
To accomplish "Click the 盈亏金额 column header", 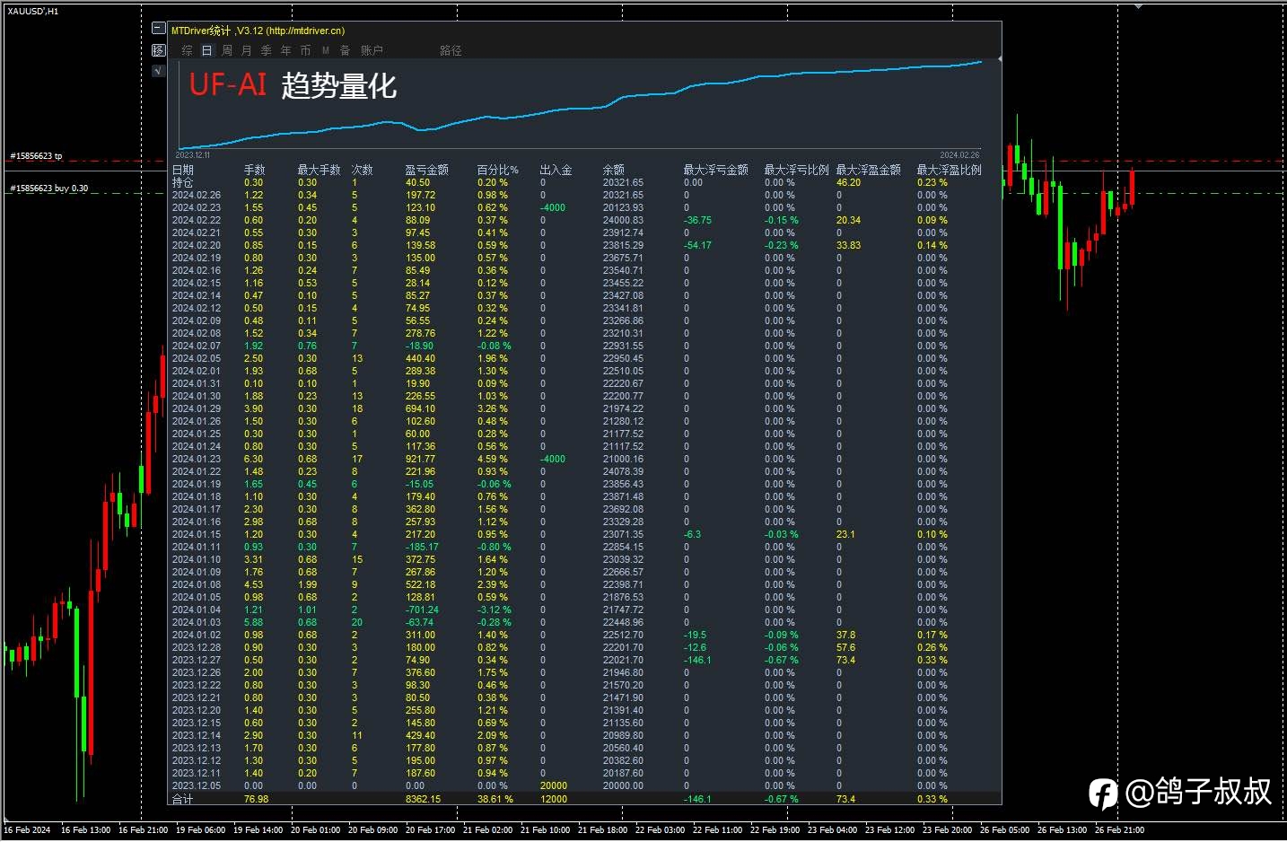I will pyautogui.click(x=426, y=170).
